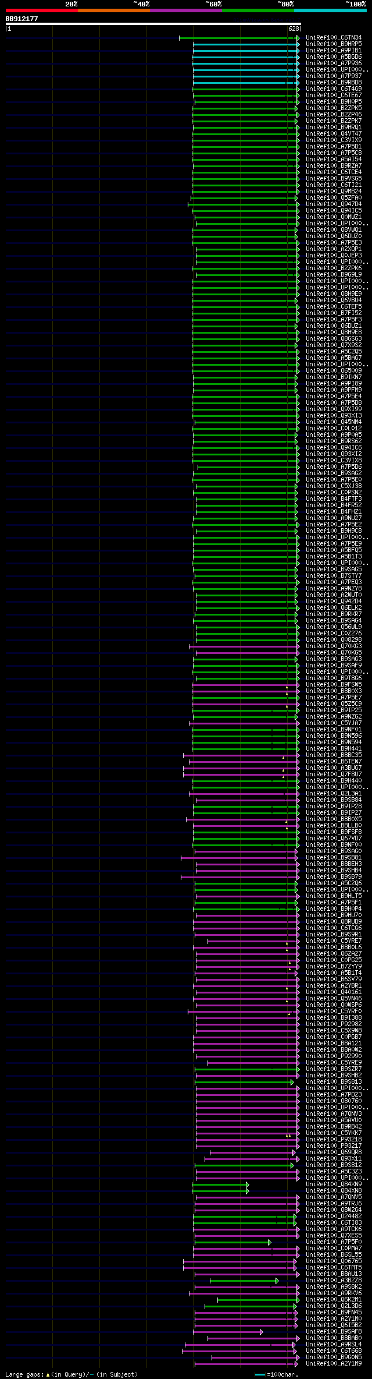Screen dimensions: 372x1379
Task: Select hit UniRef100_B9SB81
Action: point(334,858)
